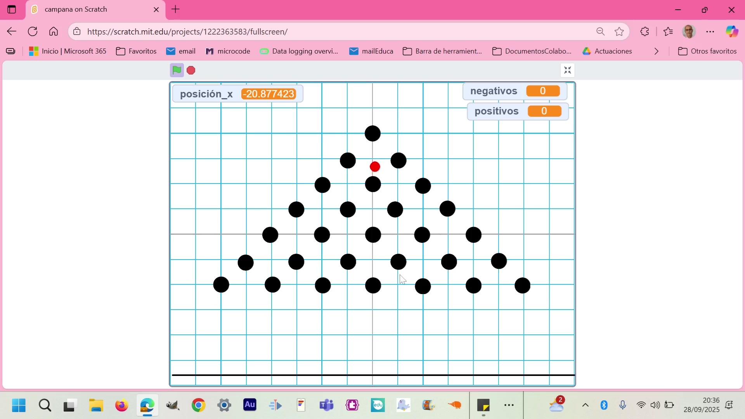This screenshot has width=745, height=419.
Task: Click the green flag to start
Action: pyautogui.click(x=177, y=70)
